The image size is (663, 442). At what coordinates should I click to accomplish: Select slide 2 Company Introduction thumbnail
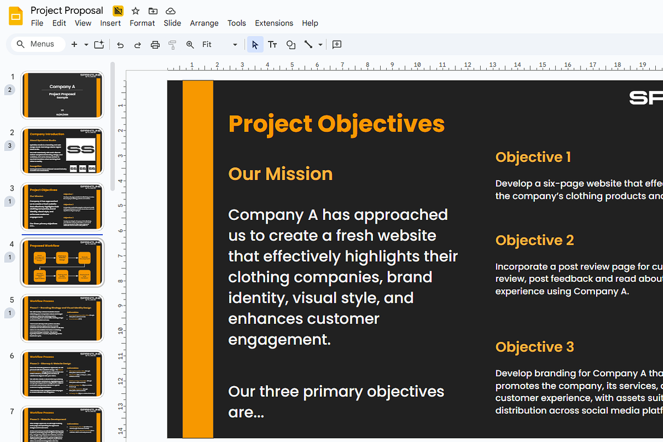pos(62,151)
